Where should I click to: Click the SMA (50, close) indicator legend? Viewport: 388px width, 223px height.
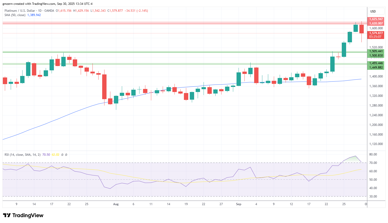[15, 15]
